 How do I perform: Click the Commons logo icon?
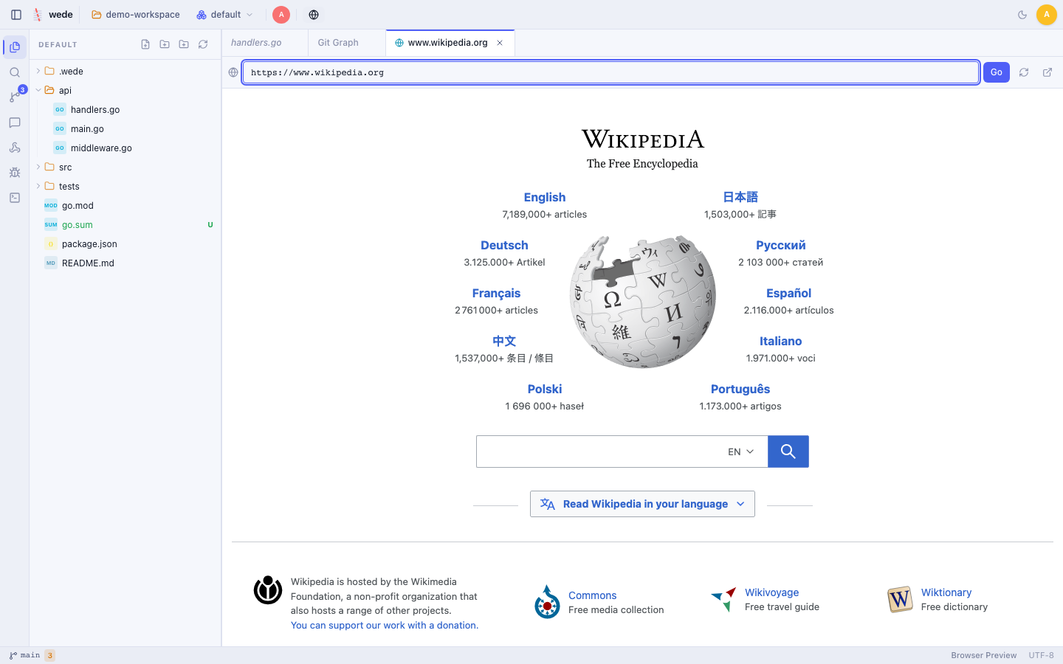tap(547, 602)
